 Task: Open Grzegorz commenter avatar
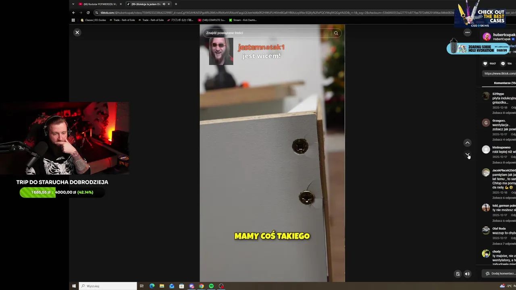486,122
